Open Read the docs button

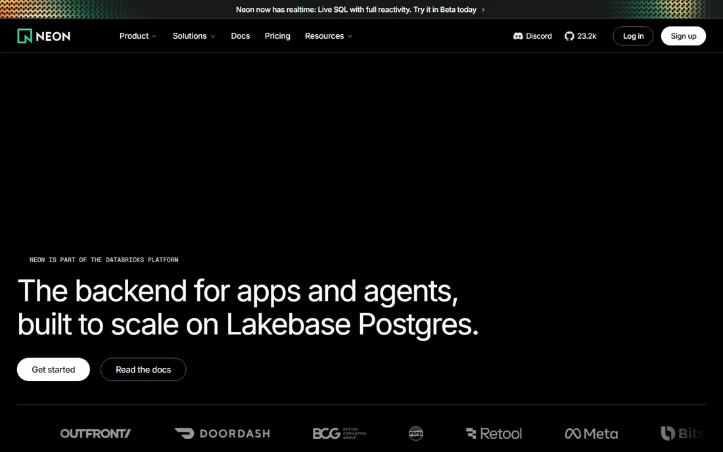pyautogui.click(x=143, y=369)
